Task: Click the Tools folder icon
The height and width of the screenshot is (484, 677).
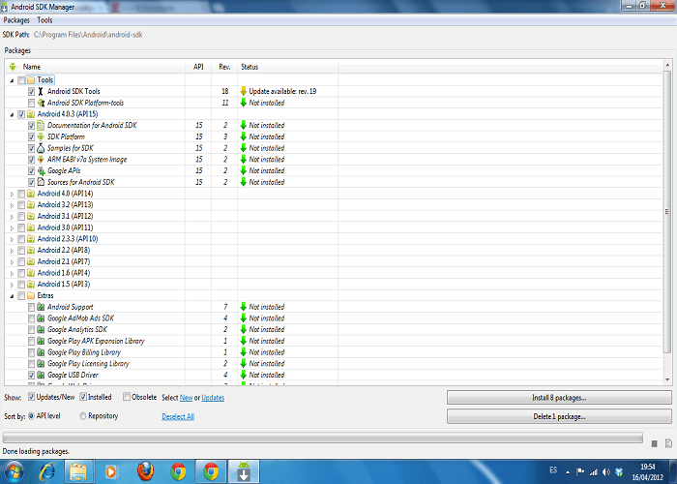Action: pos(31,80)
